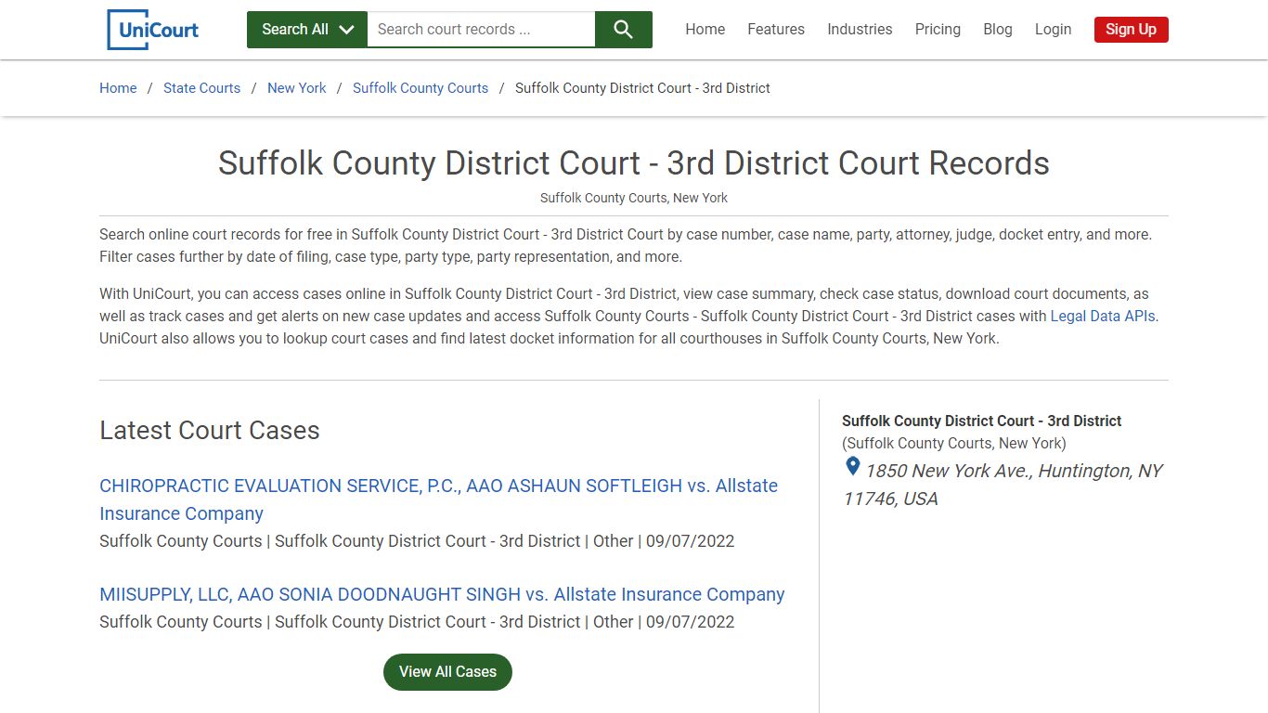Go to the Pricing page
Screen dimensions: 1268x713
coord(938,30)
